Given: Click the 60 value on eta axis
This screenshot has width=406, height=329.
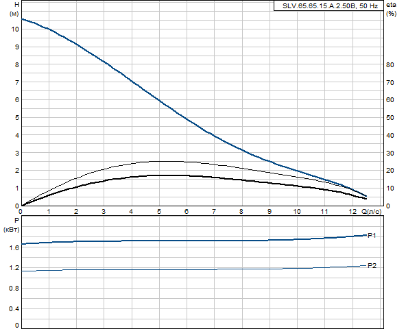Looking at the screenshot, I should click(x=390, y=100).
